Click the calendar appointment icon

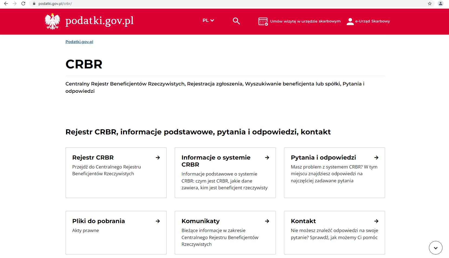pyautogui.click(x=263, y=21)
